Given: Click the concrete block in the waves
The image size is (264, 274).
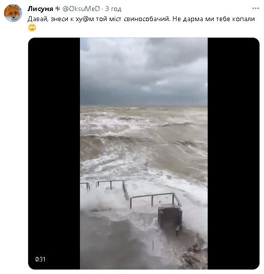Looking at the screenshot, I should coord(170,217).
